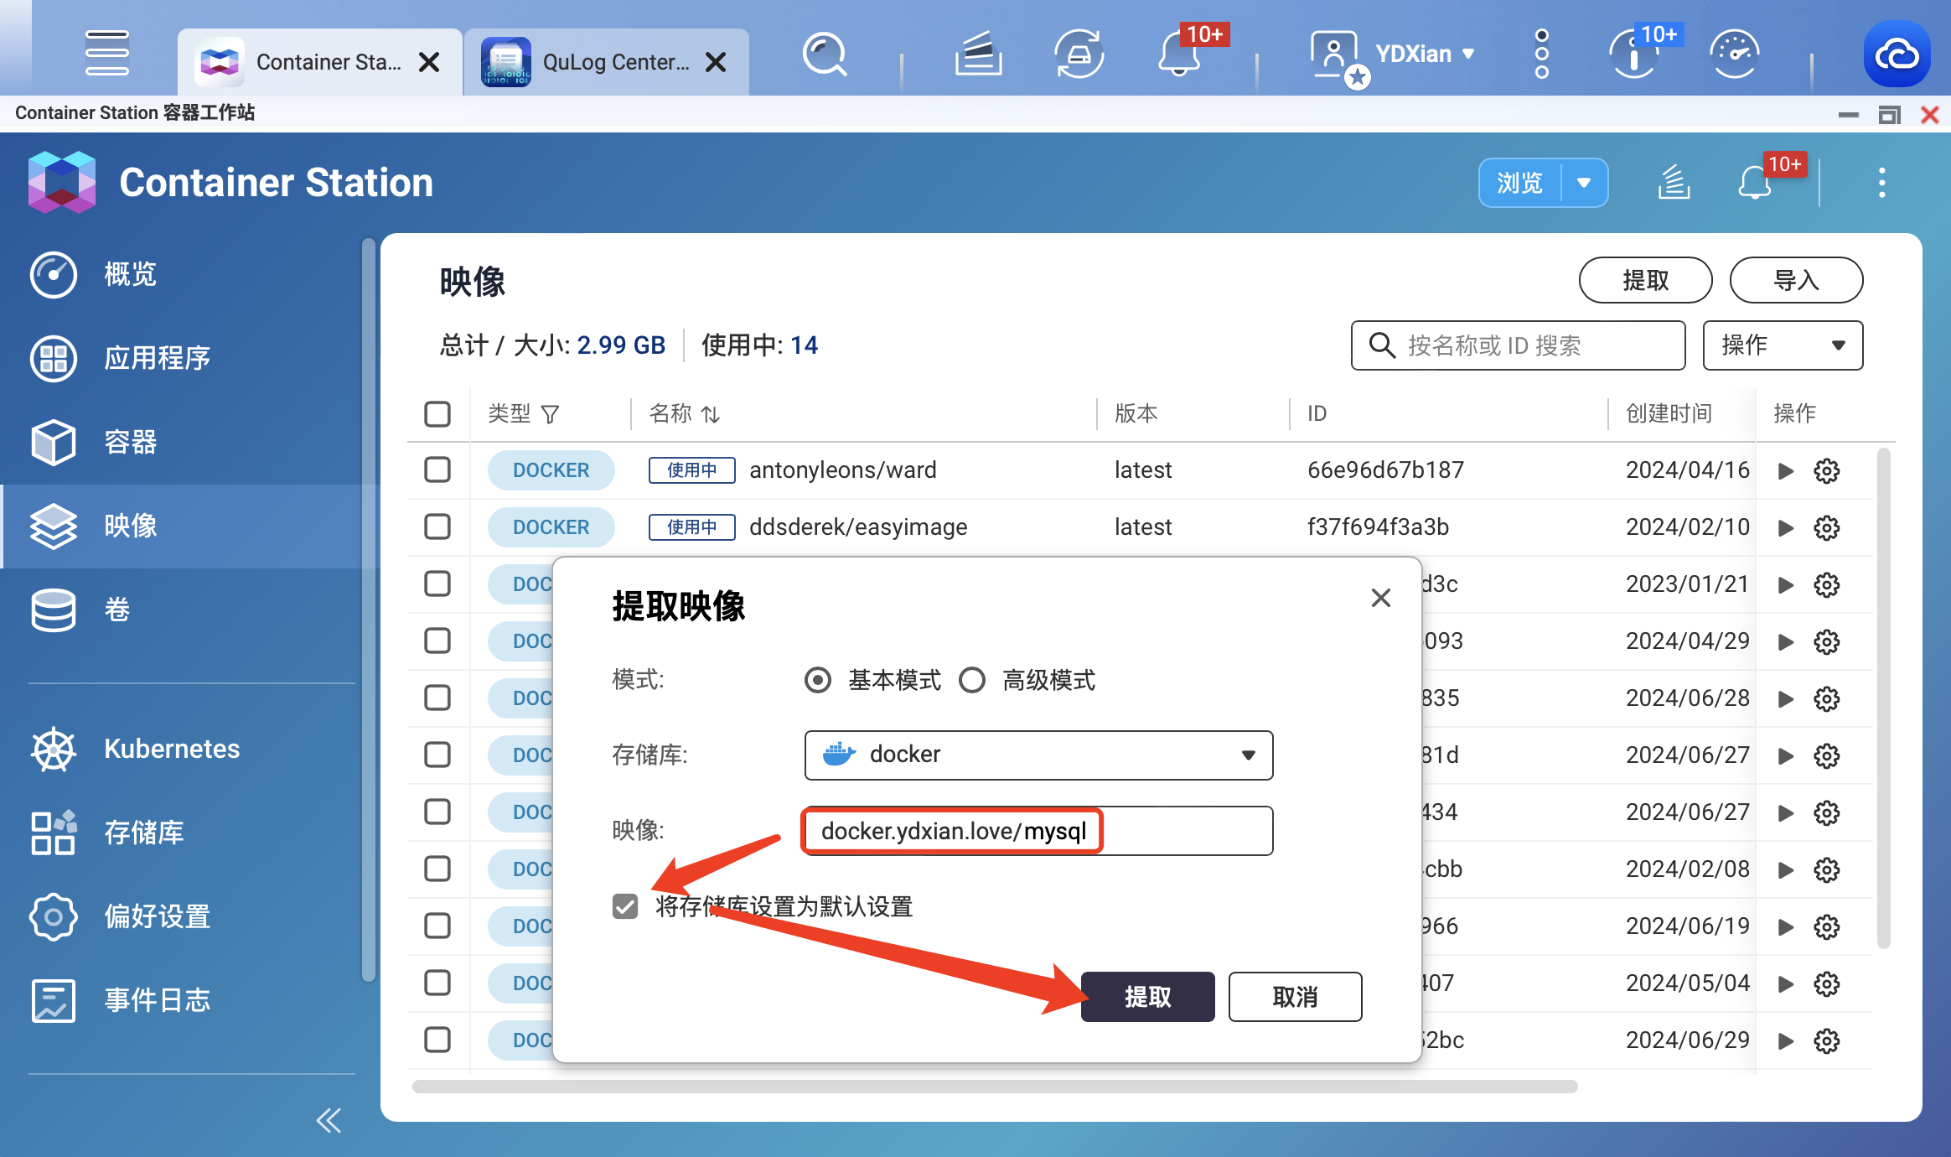Open the dashboard gauge icon
The height and width of the screenshot is (1157, 1951).
click(x=1734, y=54)
